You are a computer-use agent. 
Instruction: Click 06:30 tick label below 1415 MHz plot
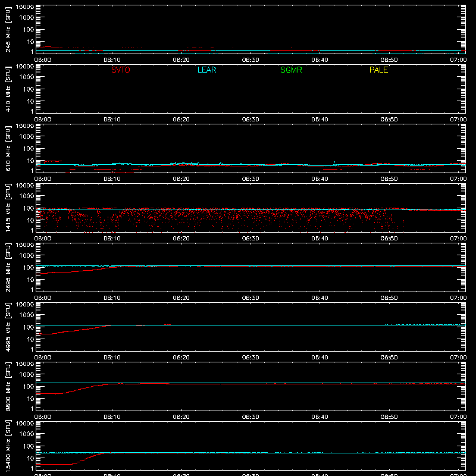point(250,239)
